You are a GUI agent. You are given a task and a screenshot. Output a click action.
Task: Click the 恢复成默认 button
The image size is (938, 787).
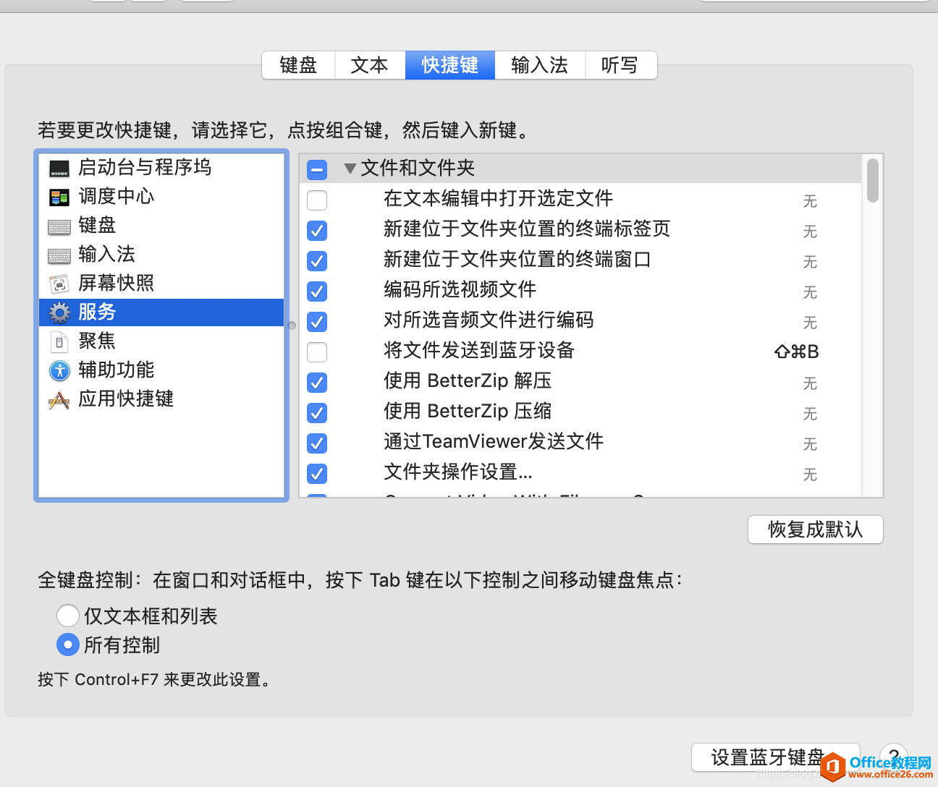(x=816, y=529)
